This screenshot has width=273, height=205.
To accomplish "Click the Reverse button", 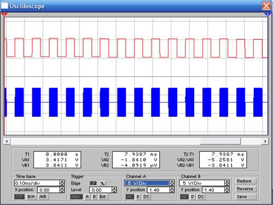I will pyautogui.click(x=245, y=189).
